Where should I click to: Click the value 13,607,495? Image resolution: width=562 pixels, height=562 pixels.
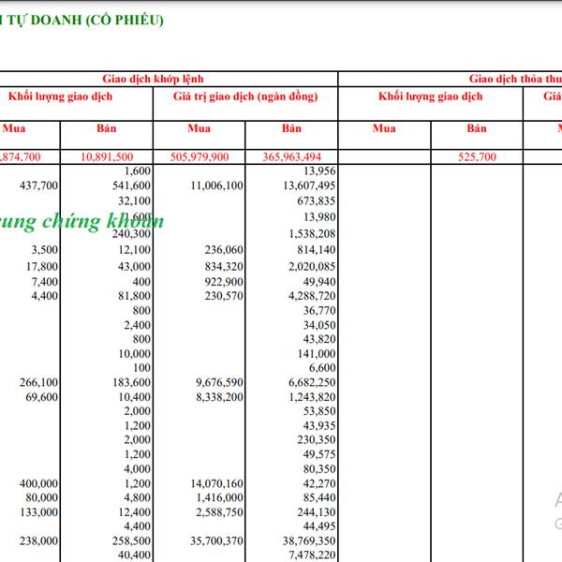click(x=309, y=185)
